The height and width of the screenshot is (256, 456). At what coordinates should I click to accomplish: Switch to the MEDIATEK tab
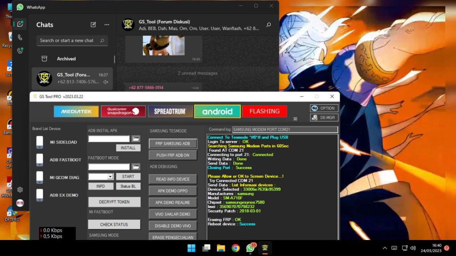pyautogui.click(x=76, y=111)
